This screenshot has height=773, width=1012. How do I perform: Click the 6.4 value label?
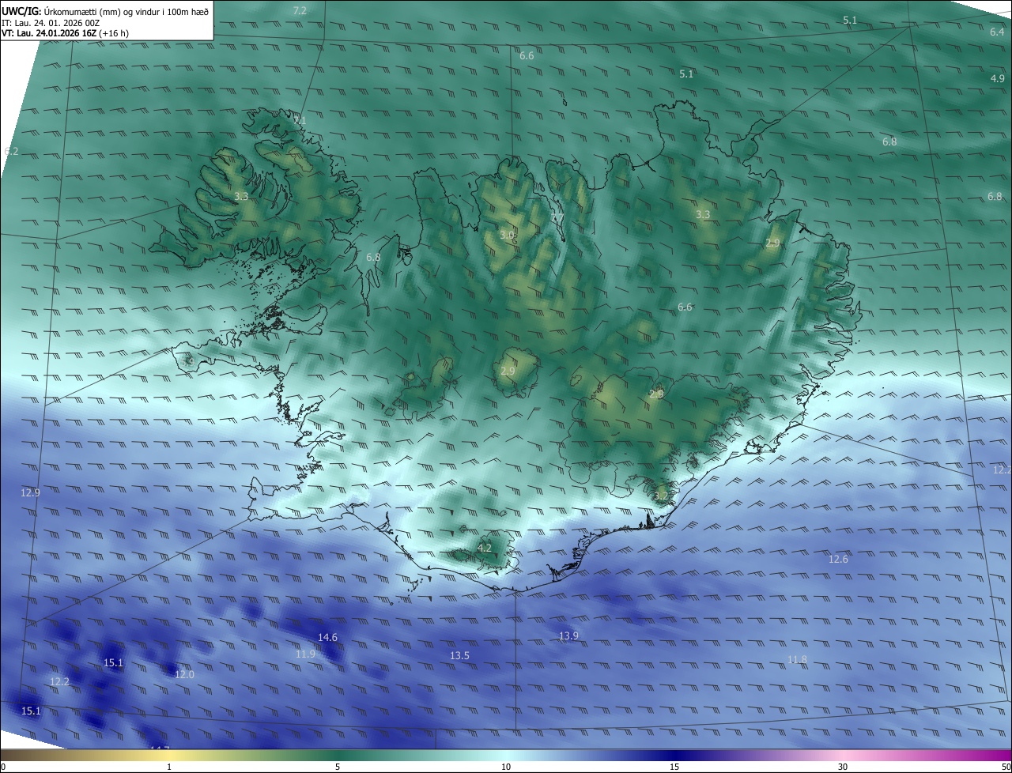(x=997, y=32)
